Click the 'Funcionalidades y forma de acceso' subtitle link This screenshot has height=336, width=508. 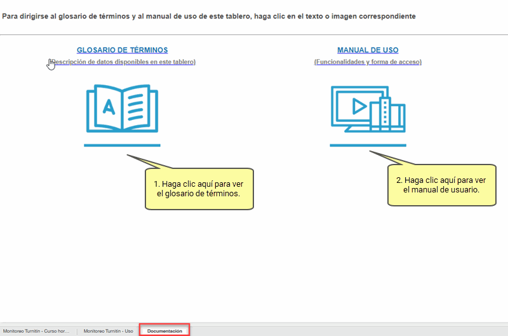368,62
